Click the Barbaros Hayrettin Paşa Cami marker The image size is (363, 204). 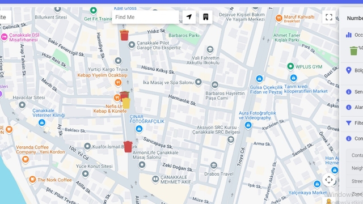pyautogui.click(x=215, y=84)
